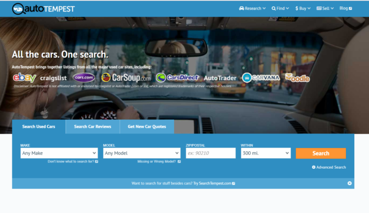Viewport: 369px width, 213px height.
Task: Open Advanced Search options
Action: (329, 167)
